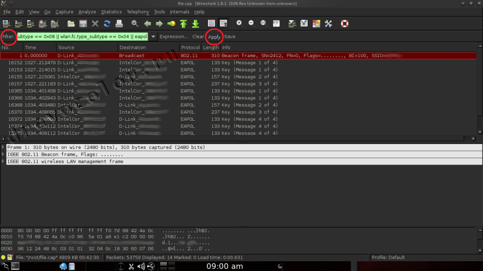The image size is (483, 271).
Task: Toggle packet list colorization icon
Action: click(x=211, y=23)
